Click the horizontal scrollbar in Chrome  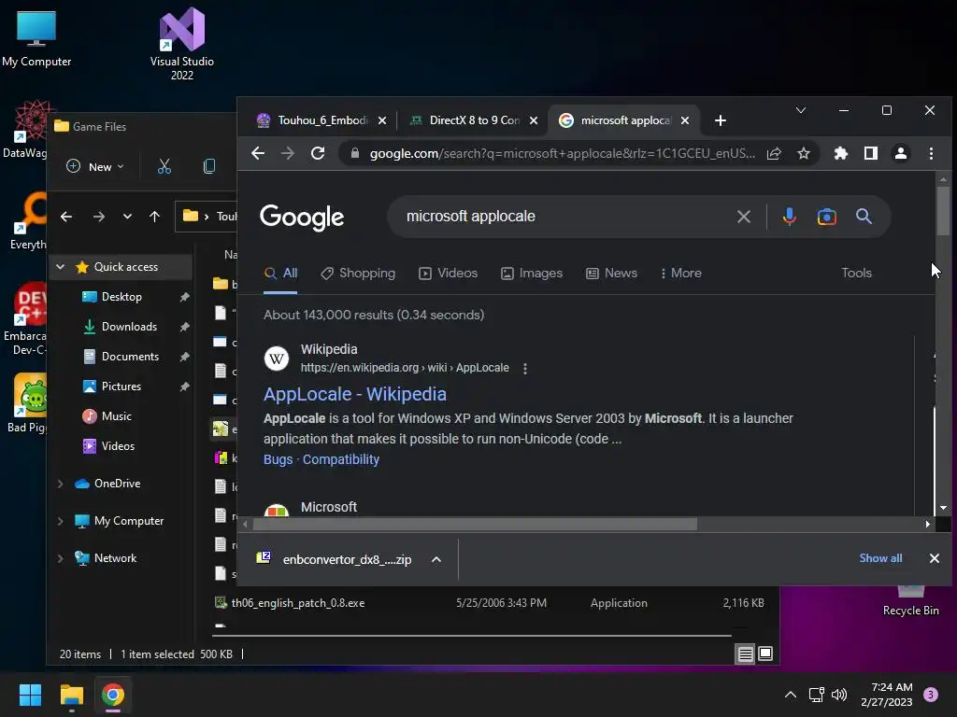point(475,525)
